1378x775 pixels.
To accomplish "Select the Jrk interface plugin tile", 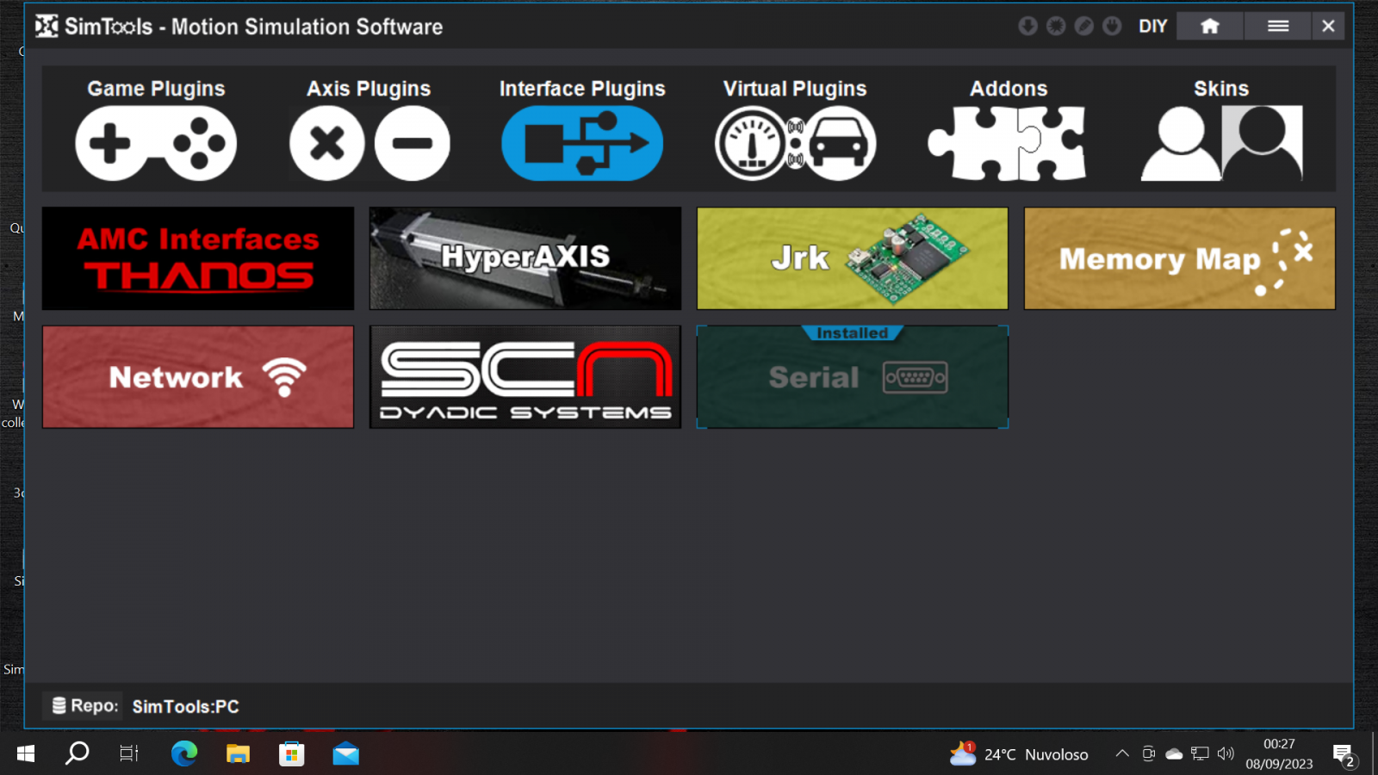I will 853,258.
